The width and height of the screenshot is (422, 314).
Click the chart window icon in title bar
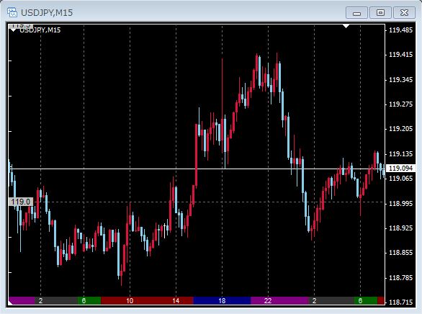tap(12, 12)
